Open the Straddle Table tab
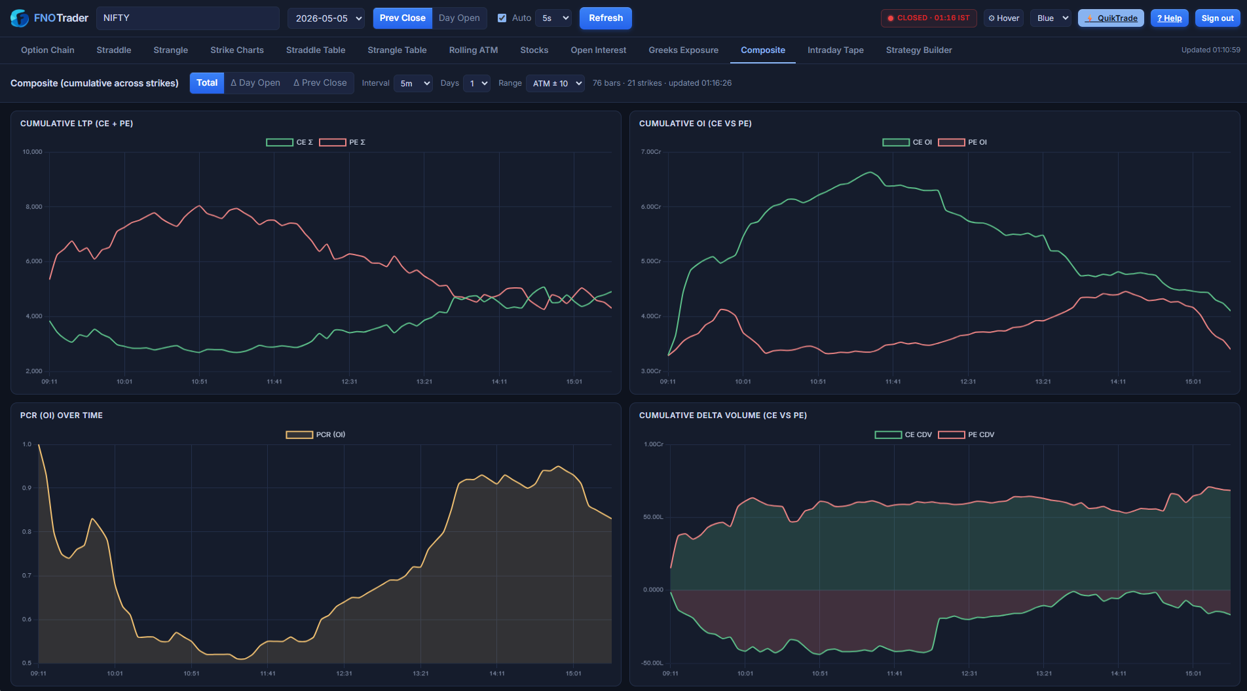This screenshot has height=691, width=1247. (x=316, y=50)
